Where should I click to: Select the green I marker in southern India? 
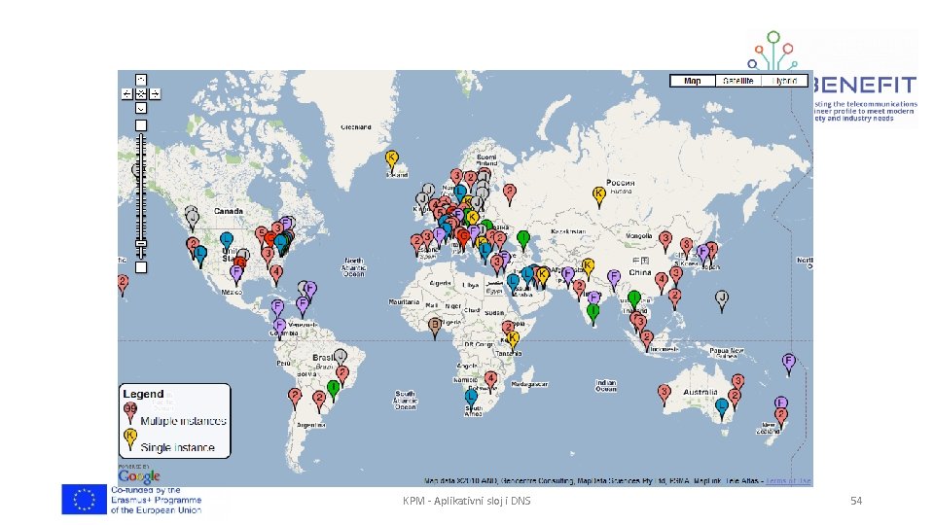pos(593,314)
